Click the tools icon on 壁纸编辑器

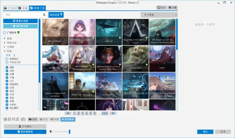coord(19,131)
